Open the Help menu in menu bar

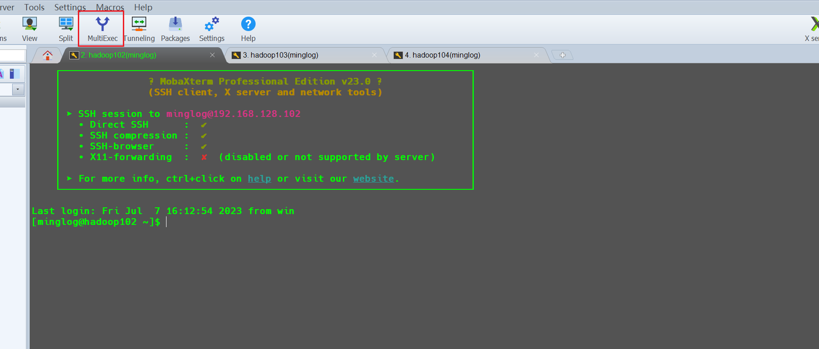143,7
